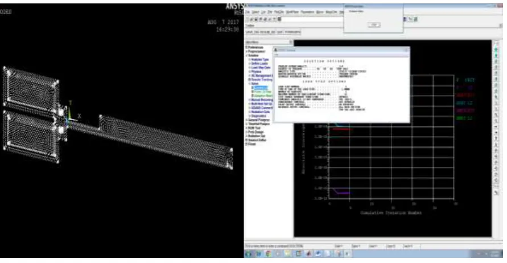Open the Plot menu
Screen dimensions: 507x263
[270, 12]
